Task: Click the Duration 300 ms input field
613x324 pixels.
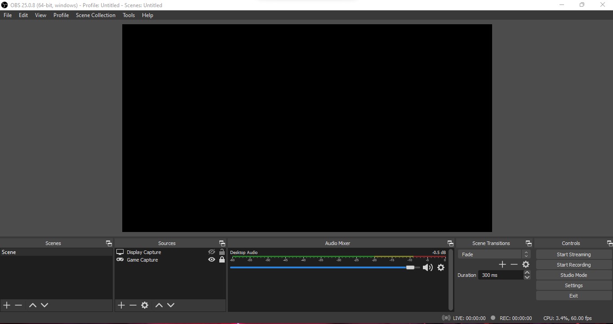Action: tap(500, 275)
